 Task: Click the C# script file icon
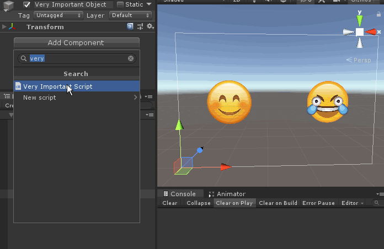tap(18, 86)
